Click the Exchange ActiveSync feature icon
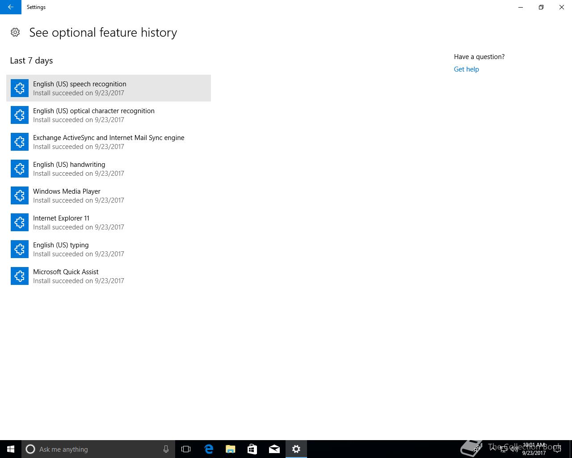The width and height of the screenshot is (572, 458). point(20,142)
